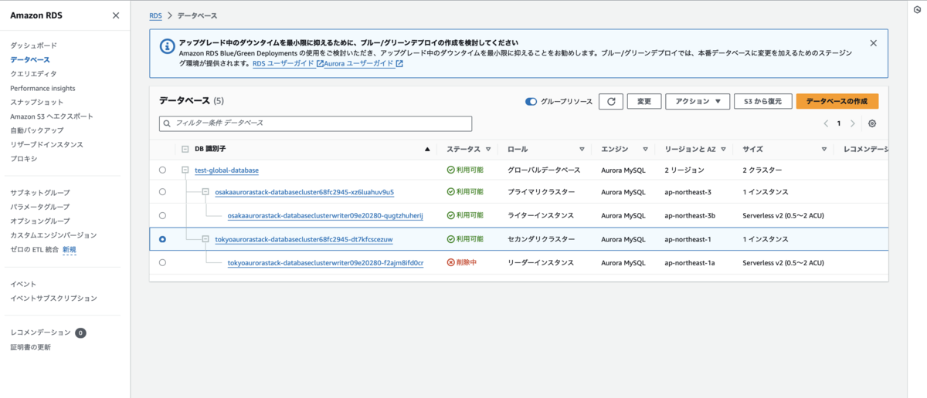Select radio for osakaaurorastack-databasecluster68fc2945 row
927x398 pixels.
point(162,192)
